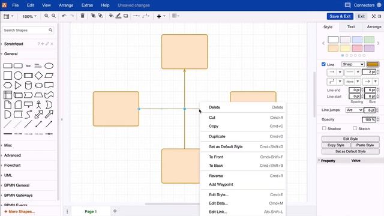Image resolution: width=384 pixels, height=216 pixels.
Task: Expand the Misc shapes section
Action: [x=8, y=145]
